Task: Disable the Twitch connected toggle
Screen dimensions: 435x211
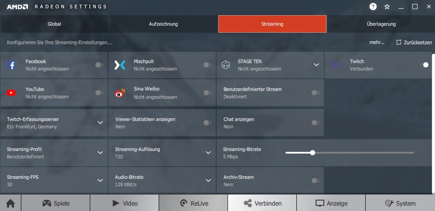Action: point(424,65)
